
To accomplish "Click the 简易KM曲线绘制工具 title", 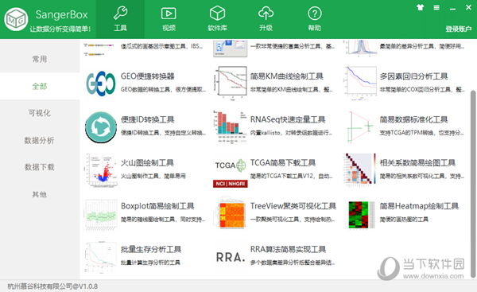I will pyautogui.click(x=286, y=76).
